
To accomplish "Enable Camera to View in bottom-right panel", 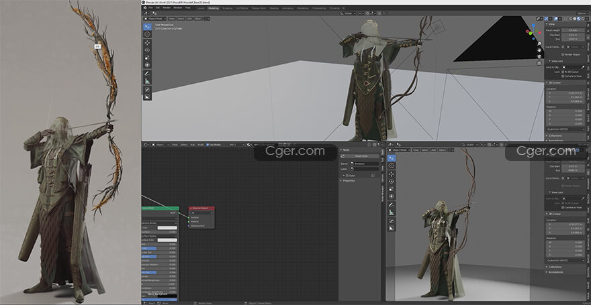I will [x=563, y=207].
